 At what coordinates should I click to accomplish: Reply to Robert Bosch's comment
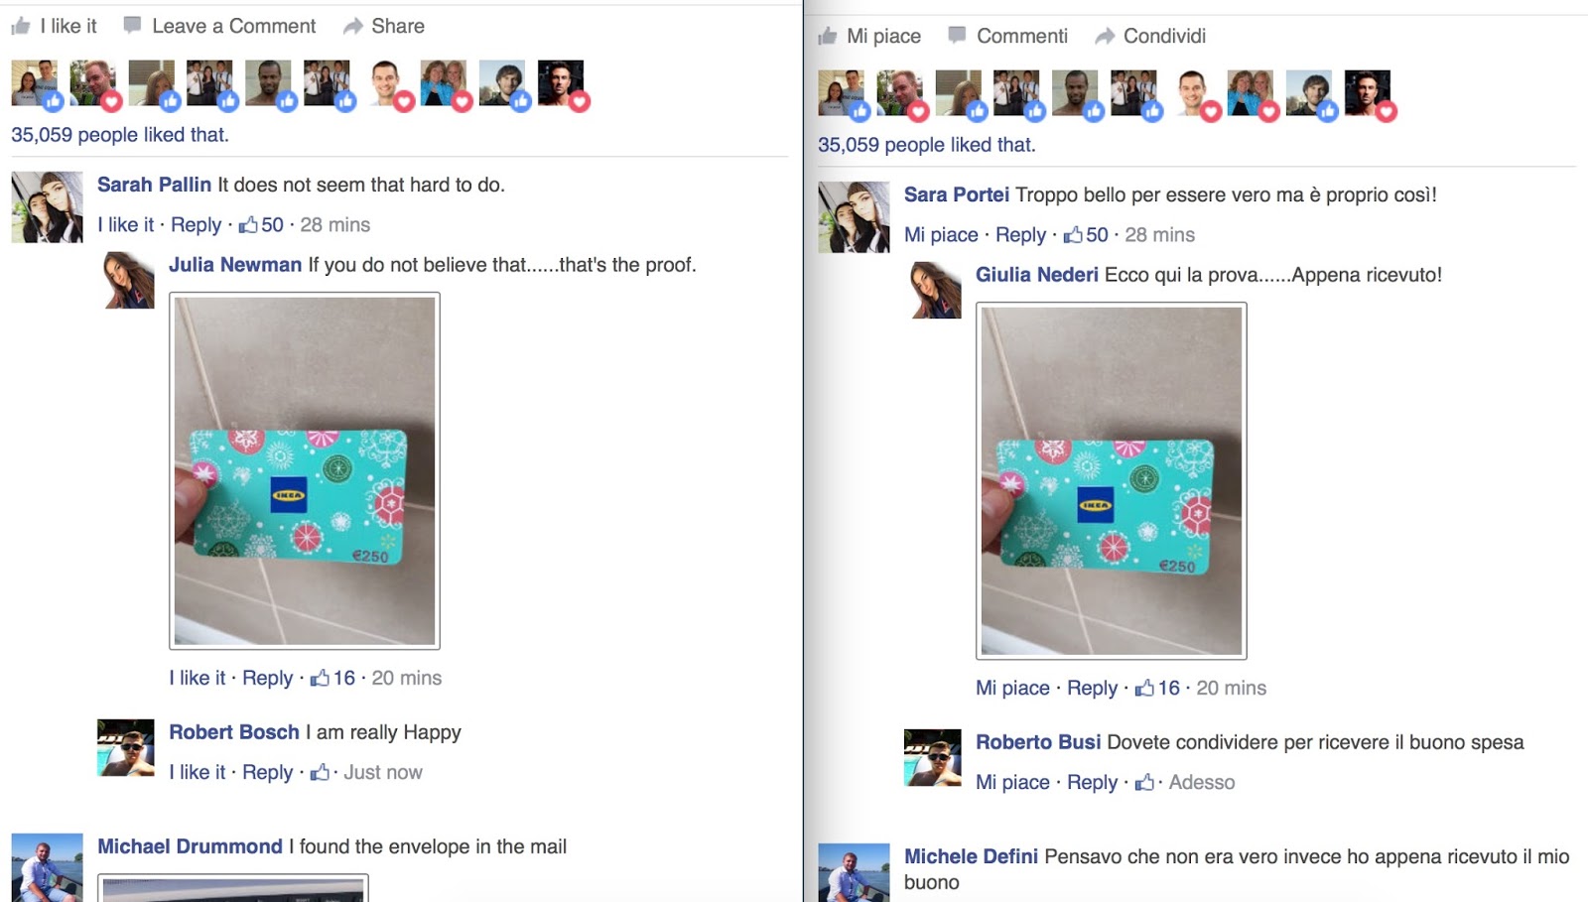[x=268, y=772]
